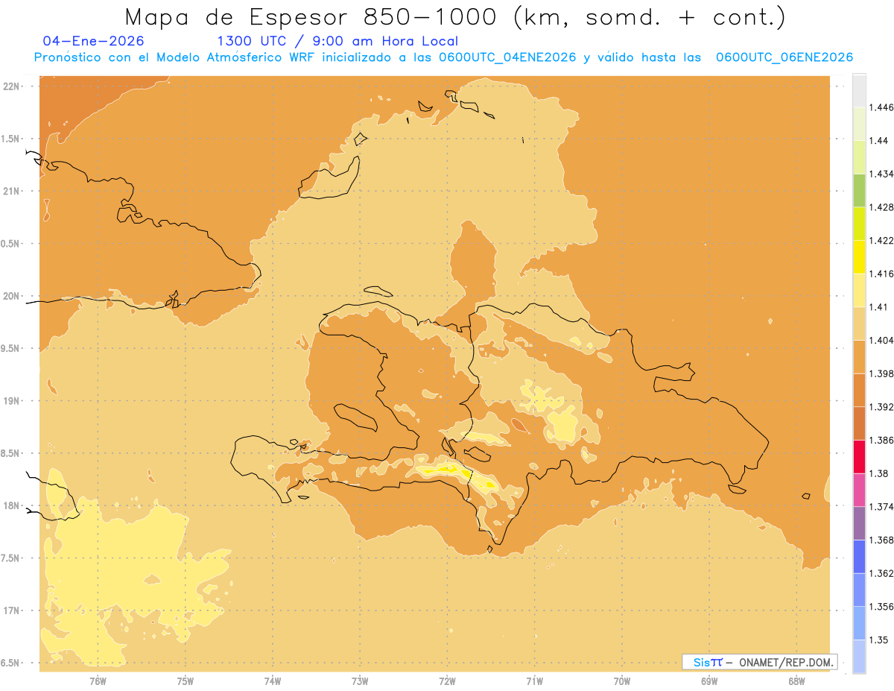Click the legend swatch between 1.434 and 1.44

(x=860, y=157)
